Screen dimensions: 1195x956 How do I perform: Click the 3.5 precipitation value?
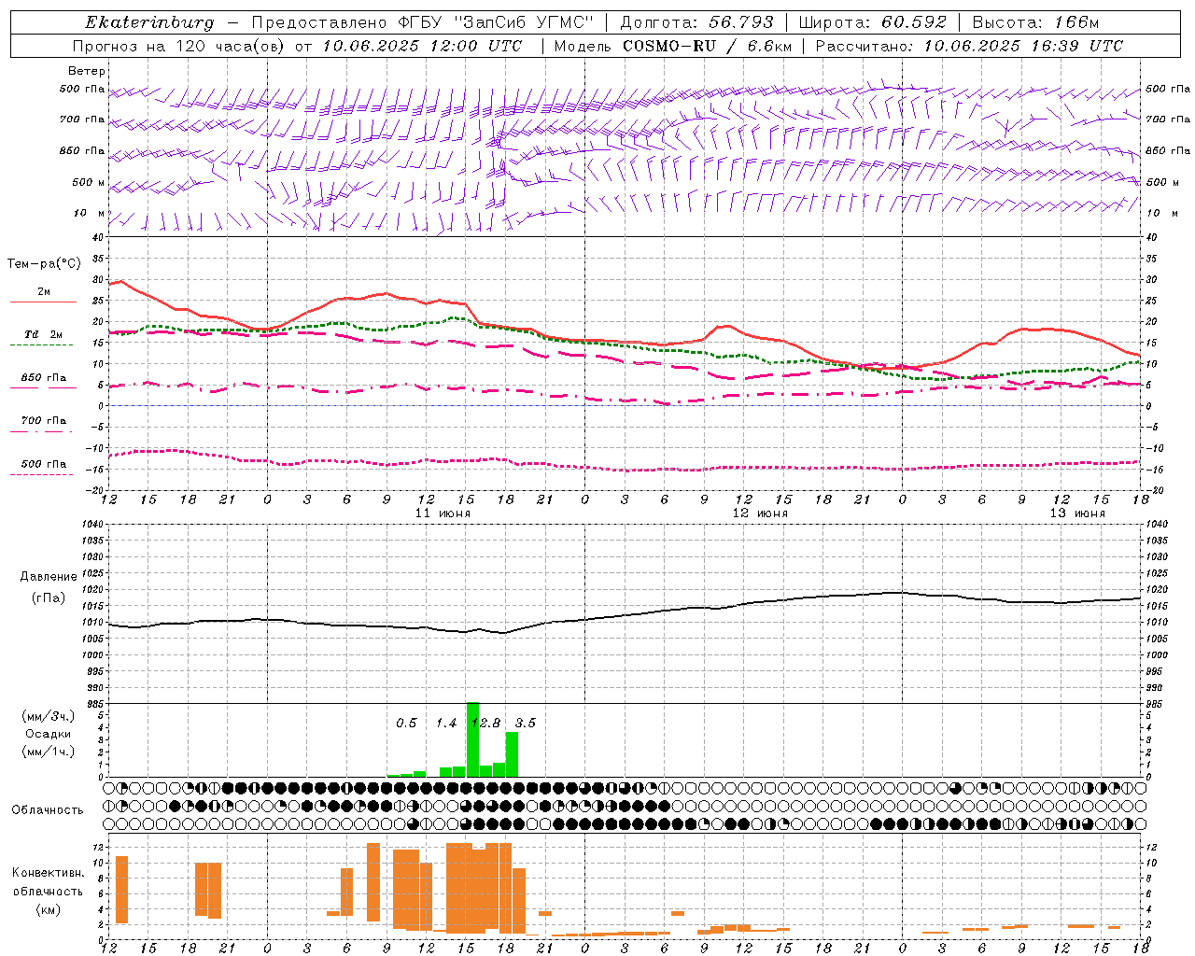point(526,724)
